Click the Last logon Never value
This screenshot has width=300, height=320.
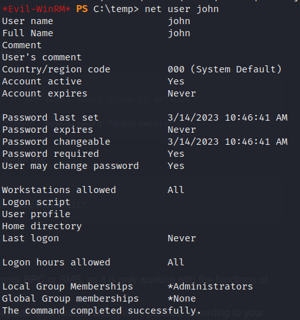point(182,238)
